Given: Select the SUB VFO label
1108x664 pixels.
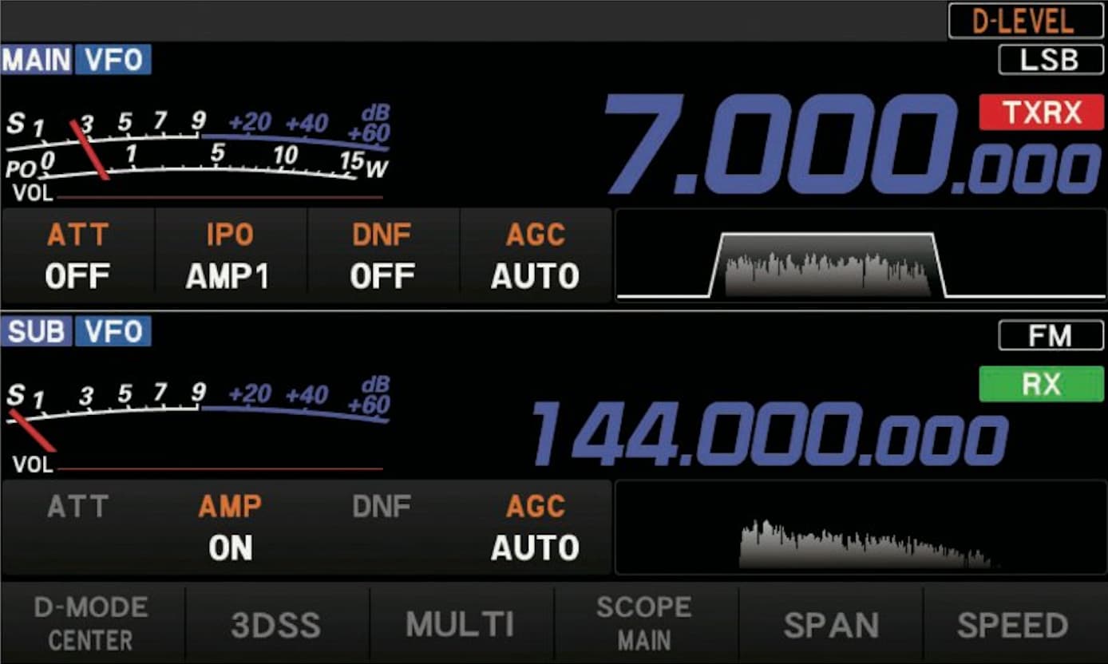Looking at the screenshot, I should click(x=77, y=330).
